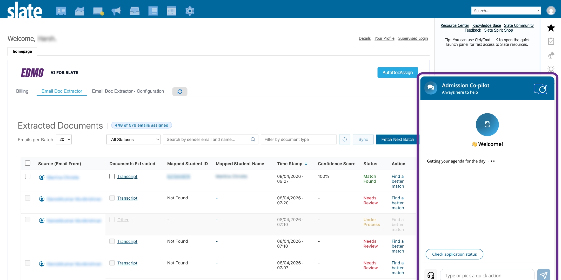Open the Slate Community link
The image size is (561, 280).
[519, 25]
